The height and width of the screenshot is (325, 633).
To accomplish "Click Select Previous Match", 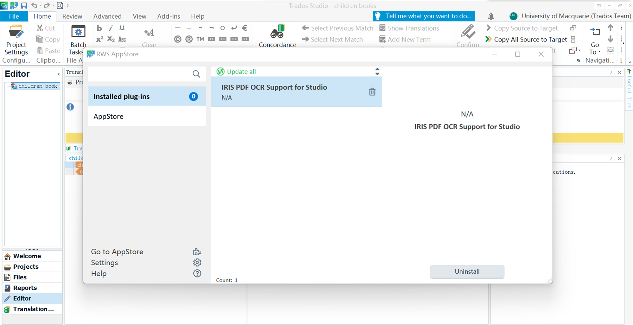I will pos(338,28).
